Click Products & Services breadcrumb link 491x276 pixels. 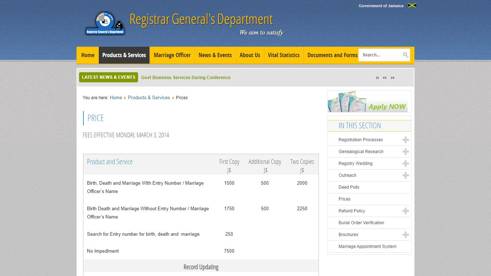(149, 98)
